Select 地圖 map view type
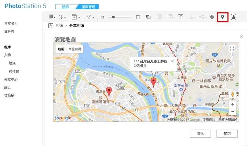 click(x=61, y=49)
